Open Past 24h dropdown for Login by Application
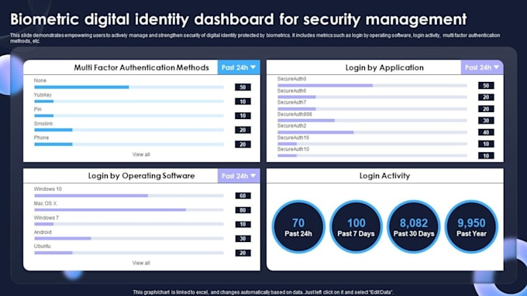 (x=482, y=67)
